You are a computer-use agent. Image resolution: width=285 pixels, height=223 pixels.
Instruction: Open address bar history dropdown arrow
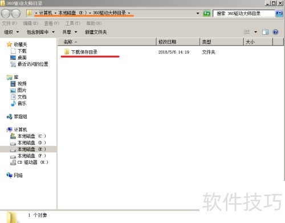198,13
